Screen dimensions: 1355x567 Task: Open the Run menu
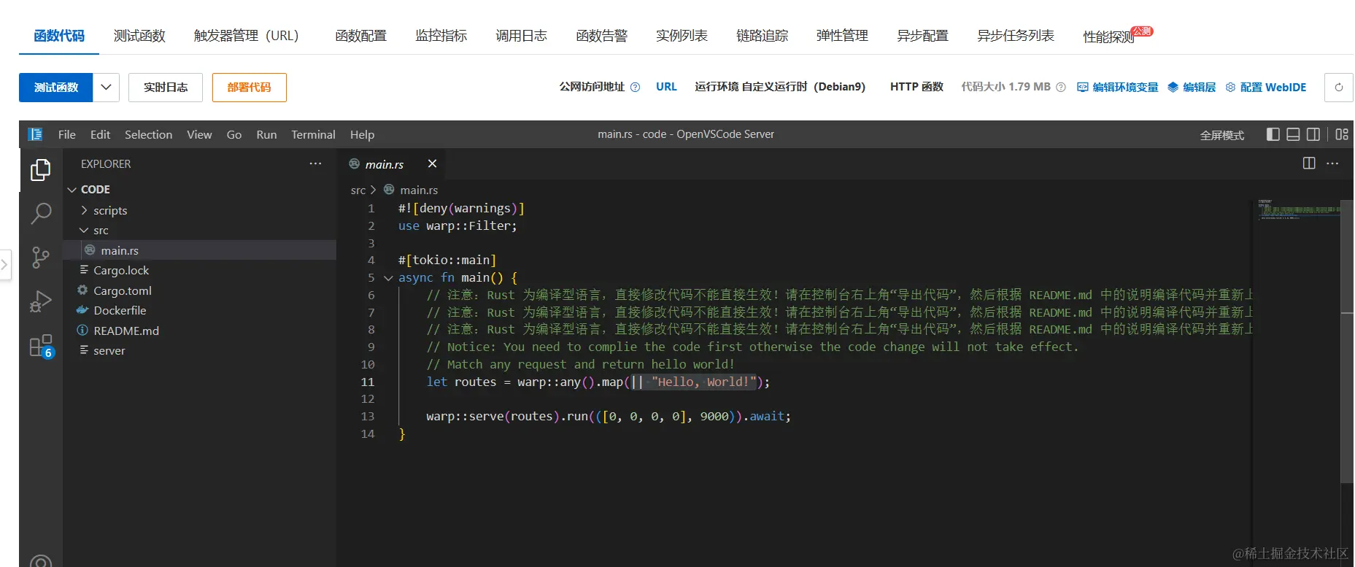tap(266, 134)
